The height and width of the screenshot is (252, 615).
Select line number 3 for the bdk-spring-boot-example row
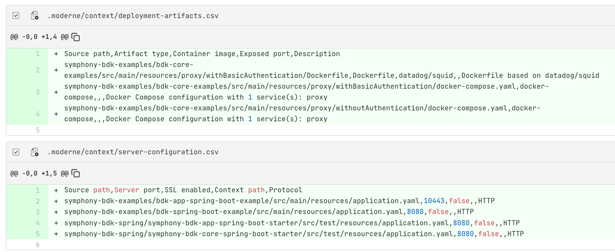pyautogui.click(x=38, y=212)
